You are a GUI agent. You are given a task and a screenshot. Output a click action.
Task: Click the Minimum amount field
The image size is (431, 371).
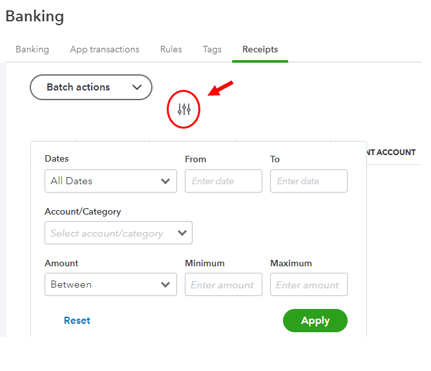pyautogui.click(x=223, y=284)
